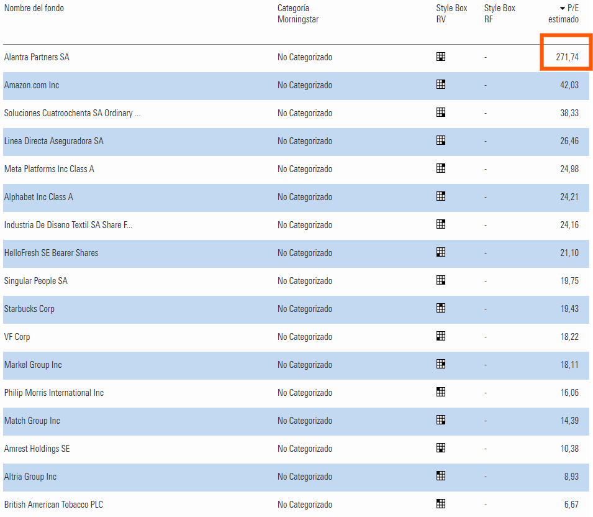Click Style Box icon for Meta Platforms Inc
The image size is (593, 517).
pyautogui.click(x=441, y=168)
